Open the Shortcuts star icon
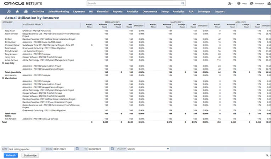Screen dimensions: 271x159 17,11
